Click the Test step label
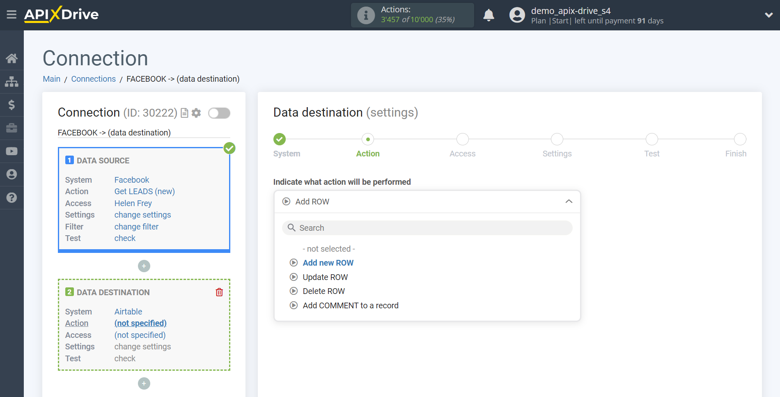The width and height of the screenshot is (780, 397). point(652,154)
